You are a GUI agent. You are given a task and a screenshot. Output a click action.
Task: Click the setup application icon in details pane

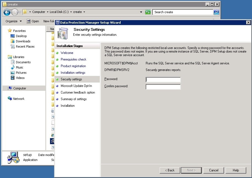coord(13,158)
